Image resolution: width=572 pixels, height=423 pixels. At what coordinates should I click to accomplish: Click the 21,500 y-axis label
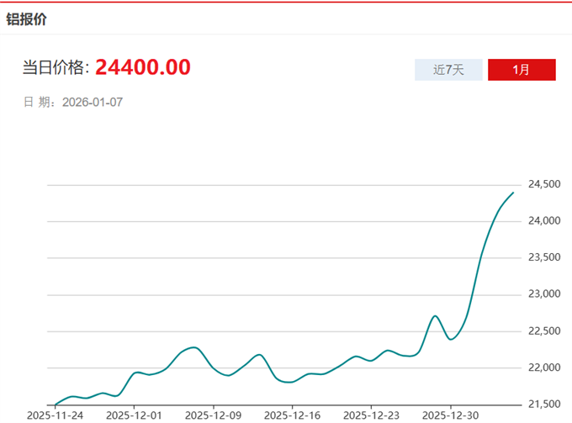point(543,404)
